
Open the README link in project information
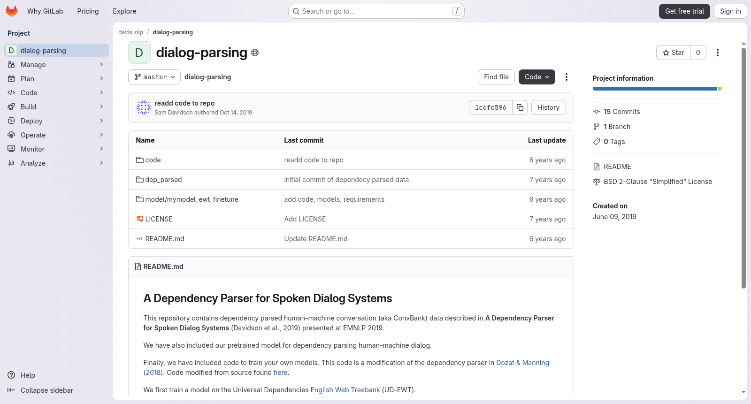(617, 167)
